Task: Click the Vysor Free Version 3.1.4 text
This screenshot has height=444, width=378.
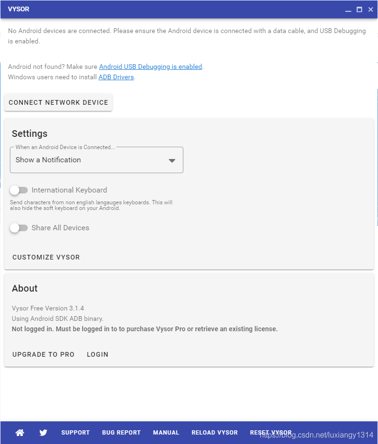Action: (x=48, y=308)
